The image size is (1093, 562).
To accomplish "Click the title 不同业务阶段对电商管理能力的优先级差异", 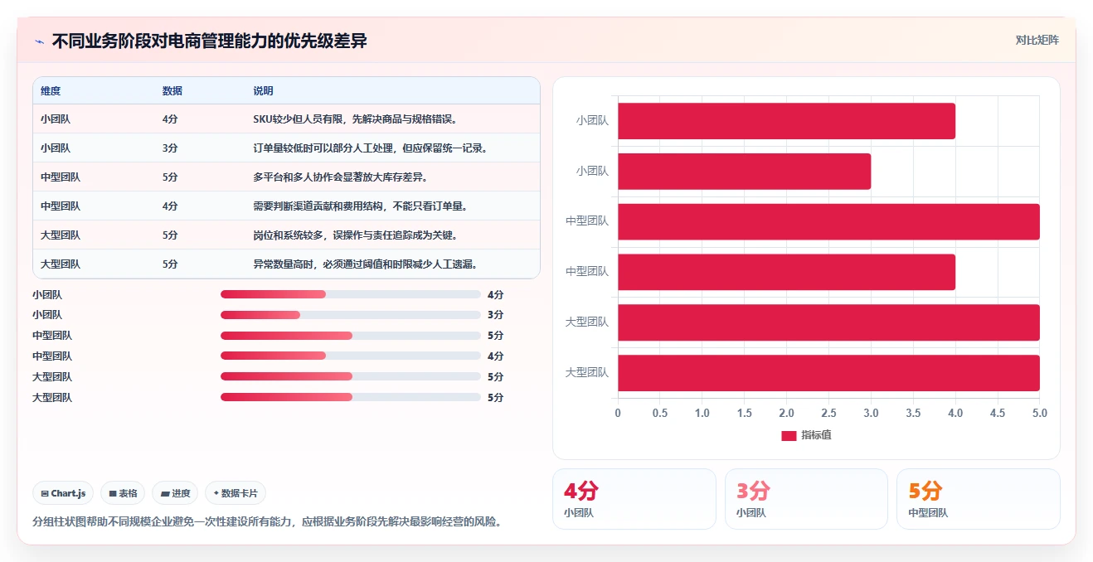I will 209,41.
